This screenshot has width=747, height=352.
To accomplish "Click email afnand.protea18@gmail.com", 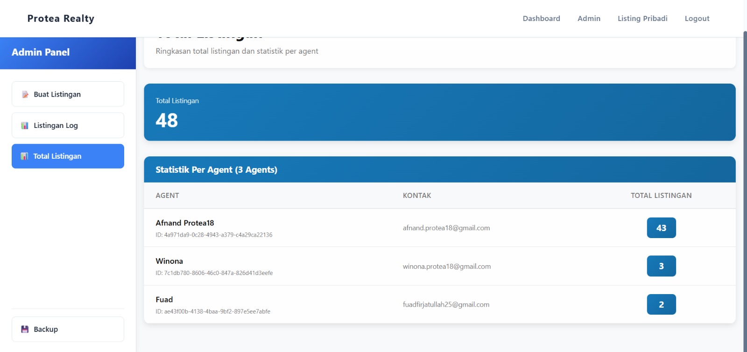I will [x=446, y=228].
